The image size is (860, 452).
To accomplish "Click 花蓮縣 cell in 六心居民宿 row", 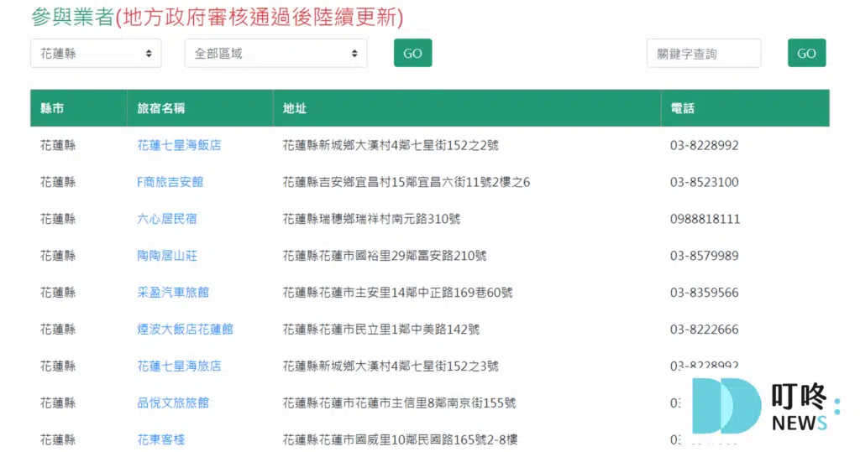I will click(58, 219).
